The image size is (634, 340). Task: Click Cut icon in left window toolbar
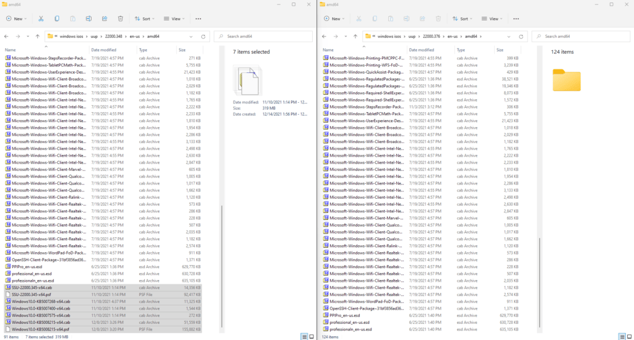coord(41,19)
